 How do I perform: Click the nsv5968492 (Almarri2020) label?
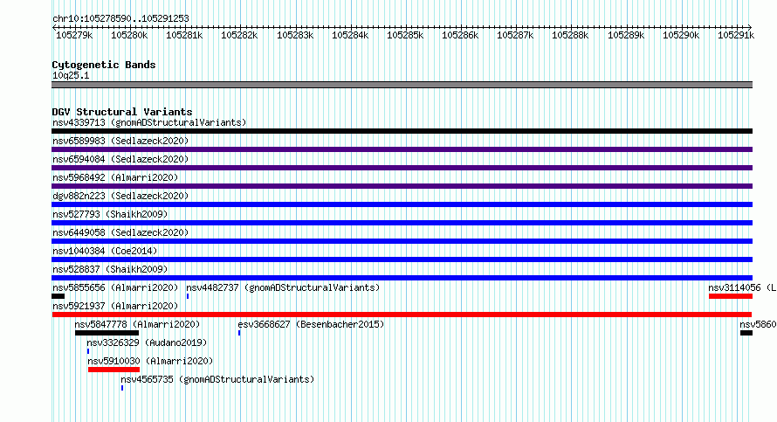115,177
